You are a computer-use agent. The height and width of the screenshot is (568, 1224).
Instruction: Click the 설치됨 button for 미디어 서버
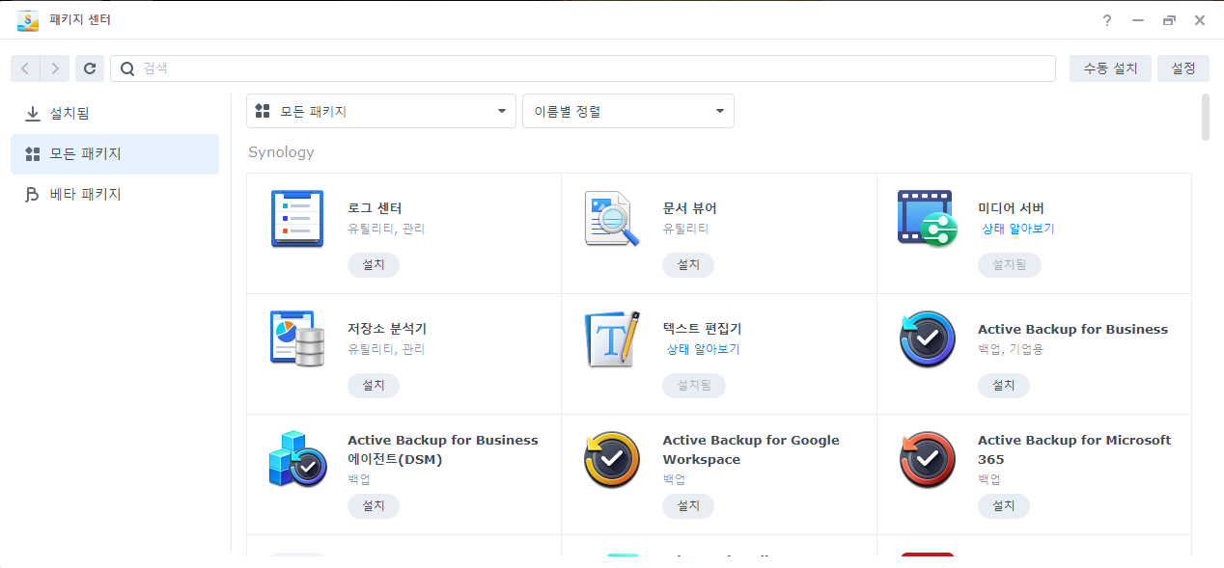click(1010, 265)
